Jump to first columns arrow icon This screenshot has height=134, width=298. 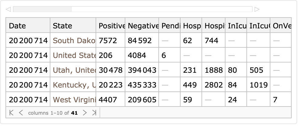(12, 113)
